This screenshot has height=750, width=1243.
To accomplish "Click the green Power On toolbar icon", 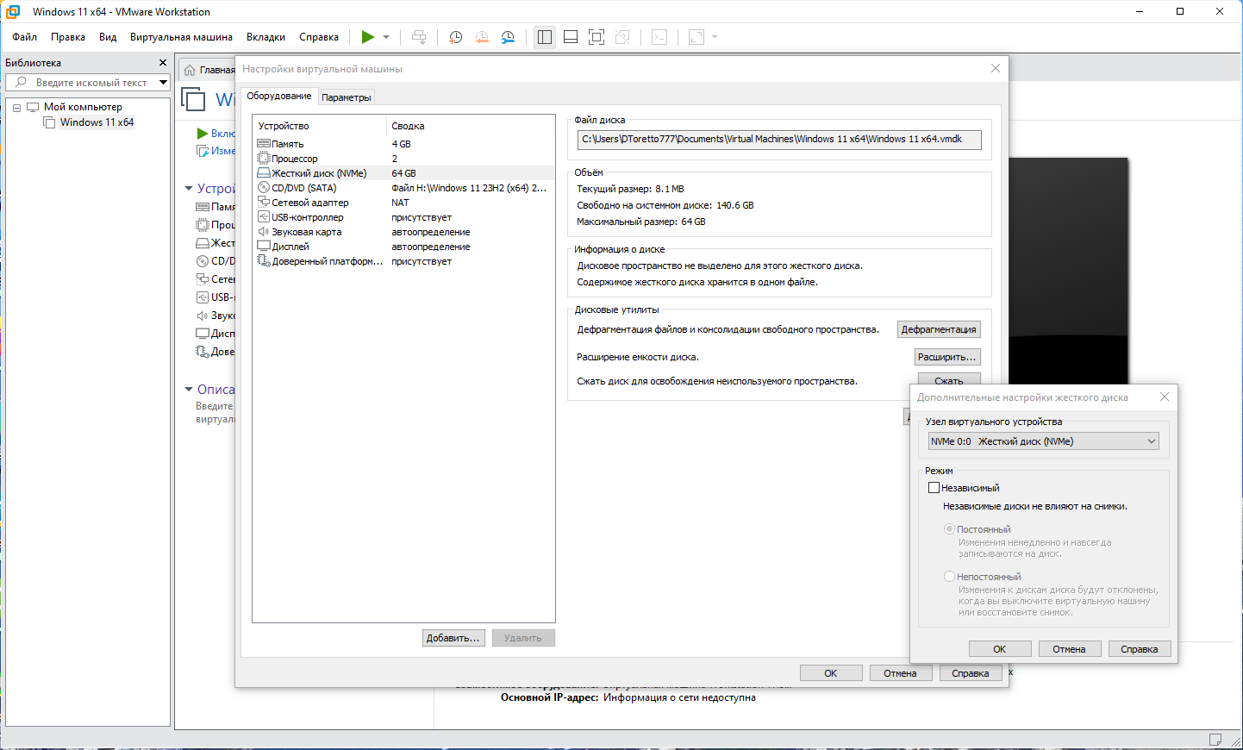I will (x=368, y=37).
